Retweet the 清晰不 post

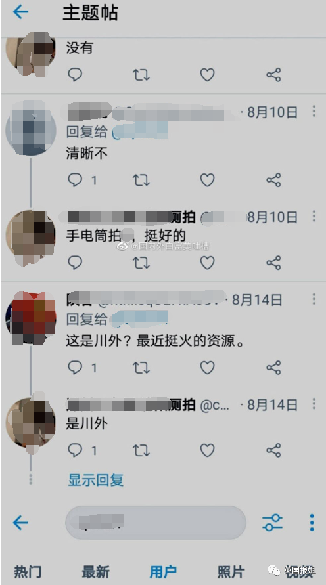(x=141, y=180)
